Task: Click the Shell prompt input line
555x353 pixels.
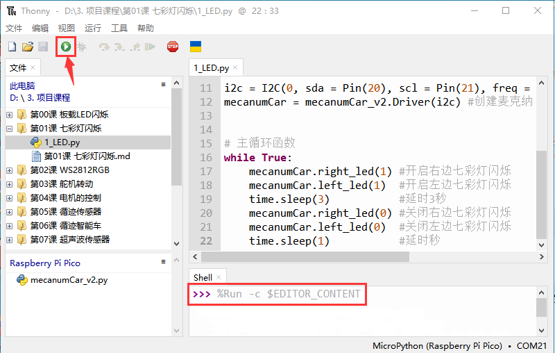Action: coord(277,294)
